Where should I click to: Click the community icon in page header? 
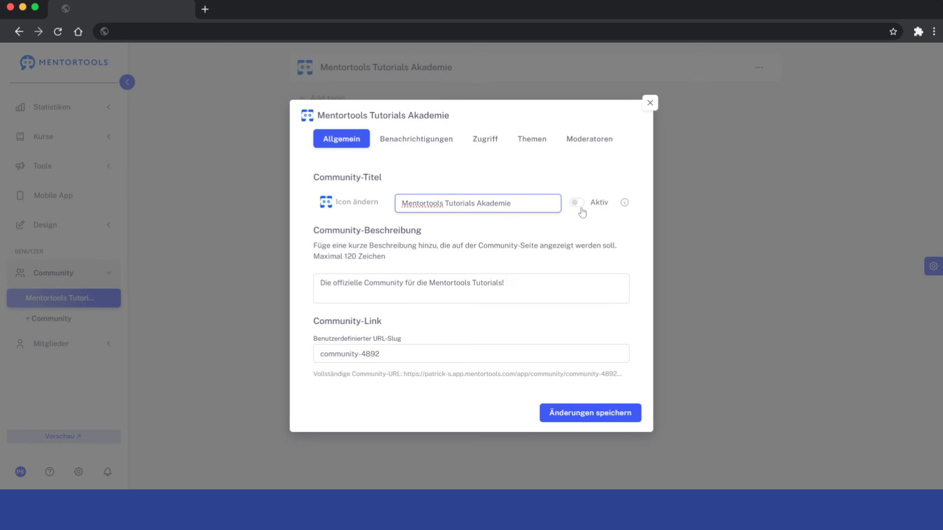(305, 67)
